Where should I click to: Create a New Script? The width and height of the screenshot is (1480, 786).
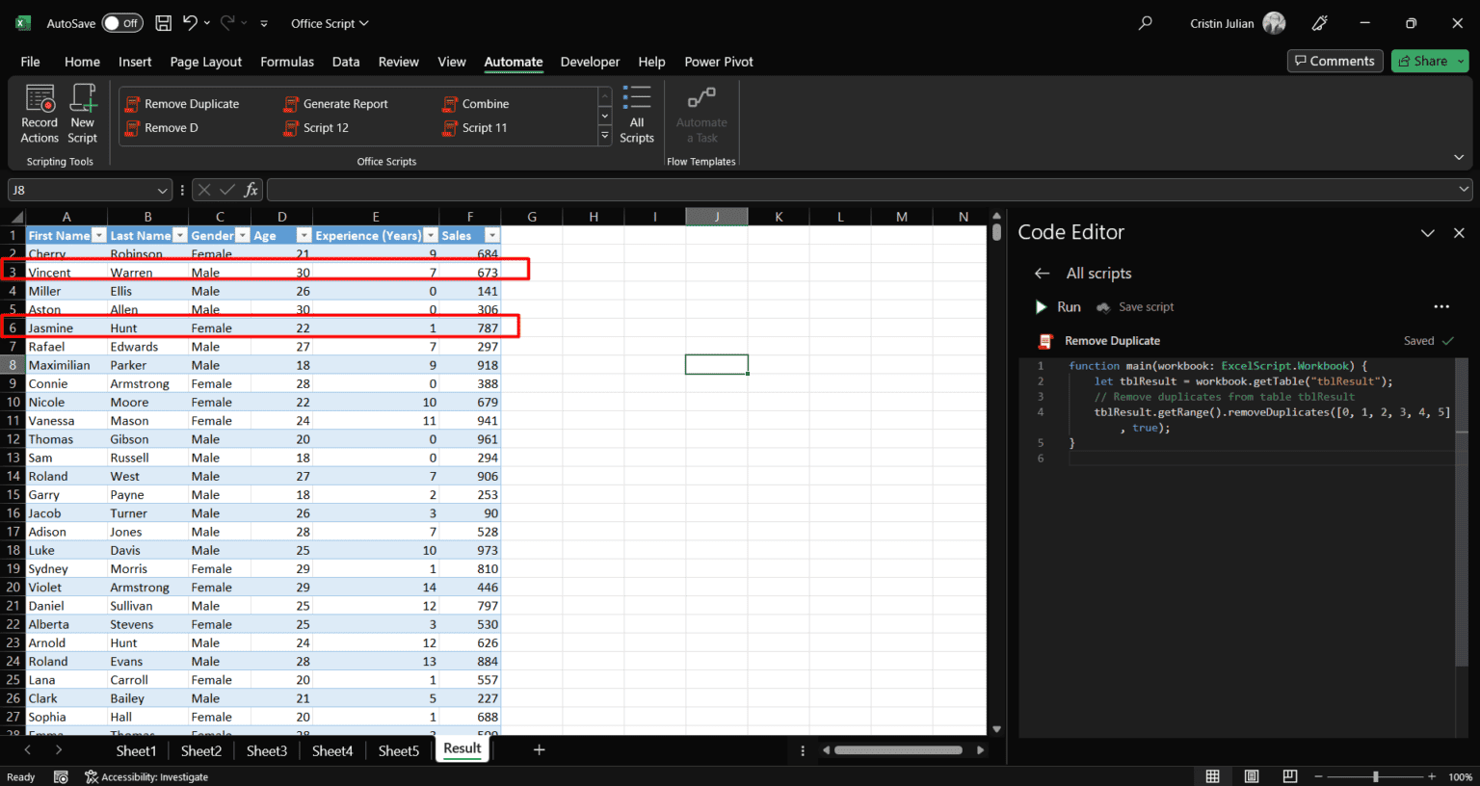83,114
